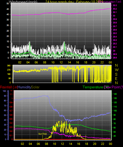Click the "120" temperature axis value
123x147 pixels.
click(x=115, y=102)
